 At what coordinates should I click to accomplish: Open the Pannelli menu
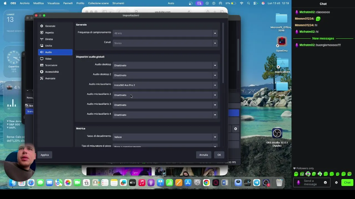(68, 3)
